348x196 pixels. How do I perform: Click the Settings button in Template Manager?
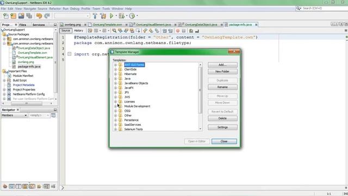222,127
